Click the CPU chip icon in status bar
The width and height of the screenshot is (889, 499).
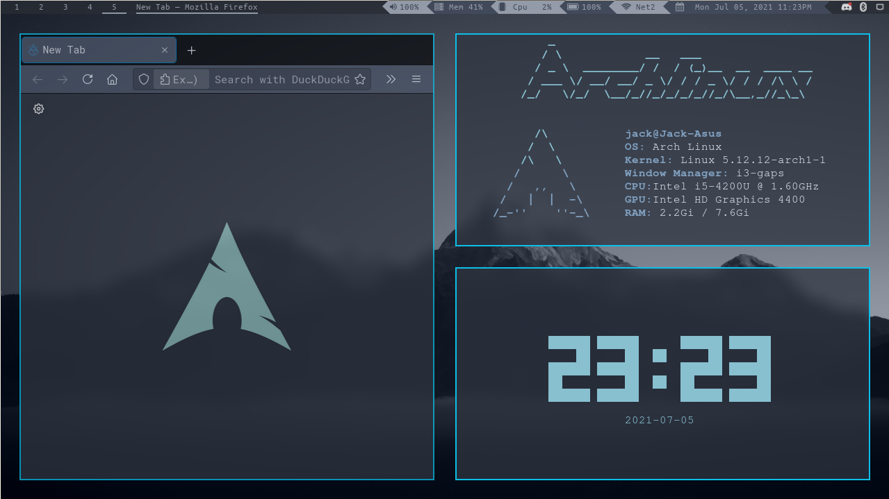click(502, 7)
